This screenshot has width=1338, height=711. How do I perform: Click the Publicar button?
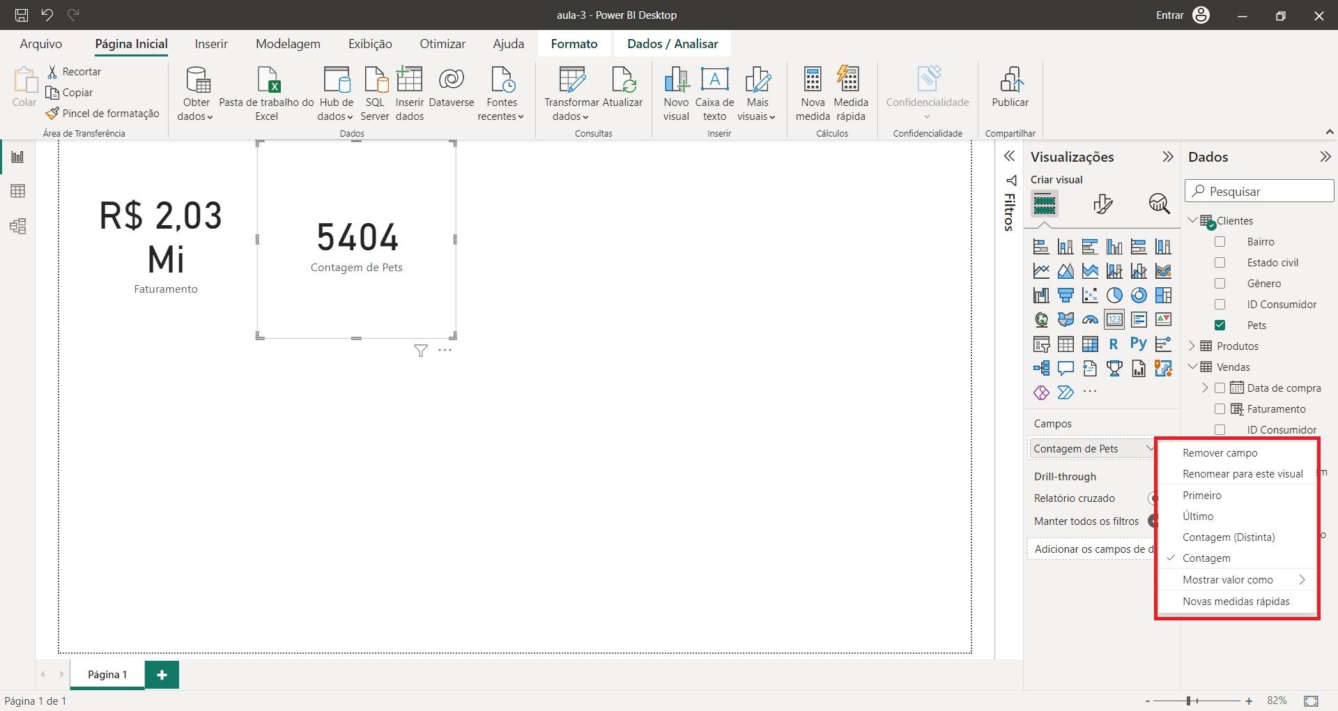click(1010, 88)
